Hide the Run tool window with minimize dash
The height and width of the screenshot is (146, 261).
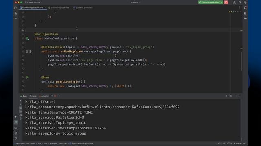240,96
